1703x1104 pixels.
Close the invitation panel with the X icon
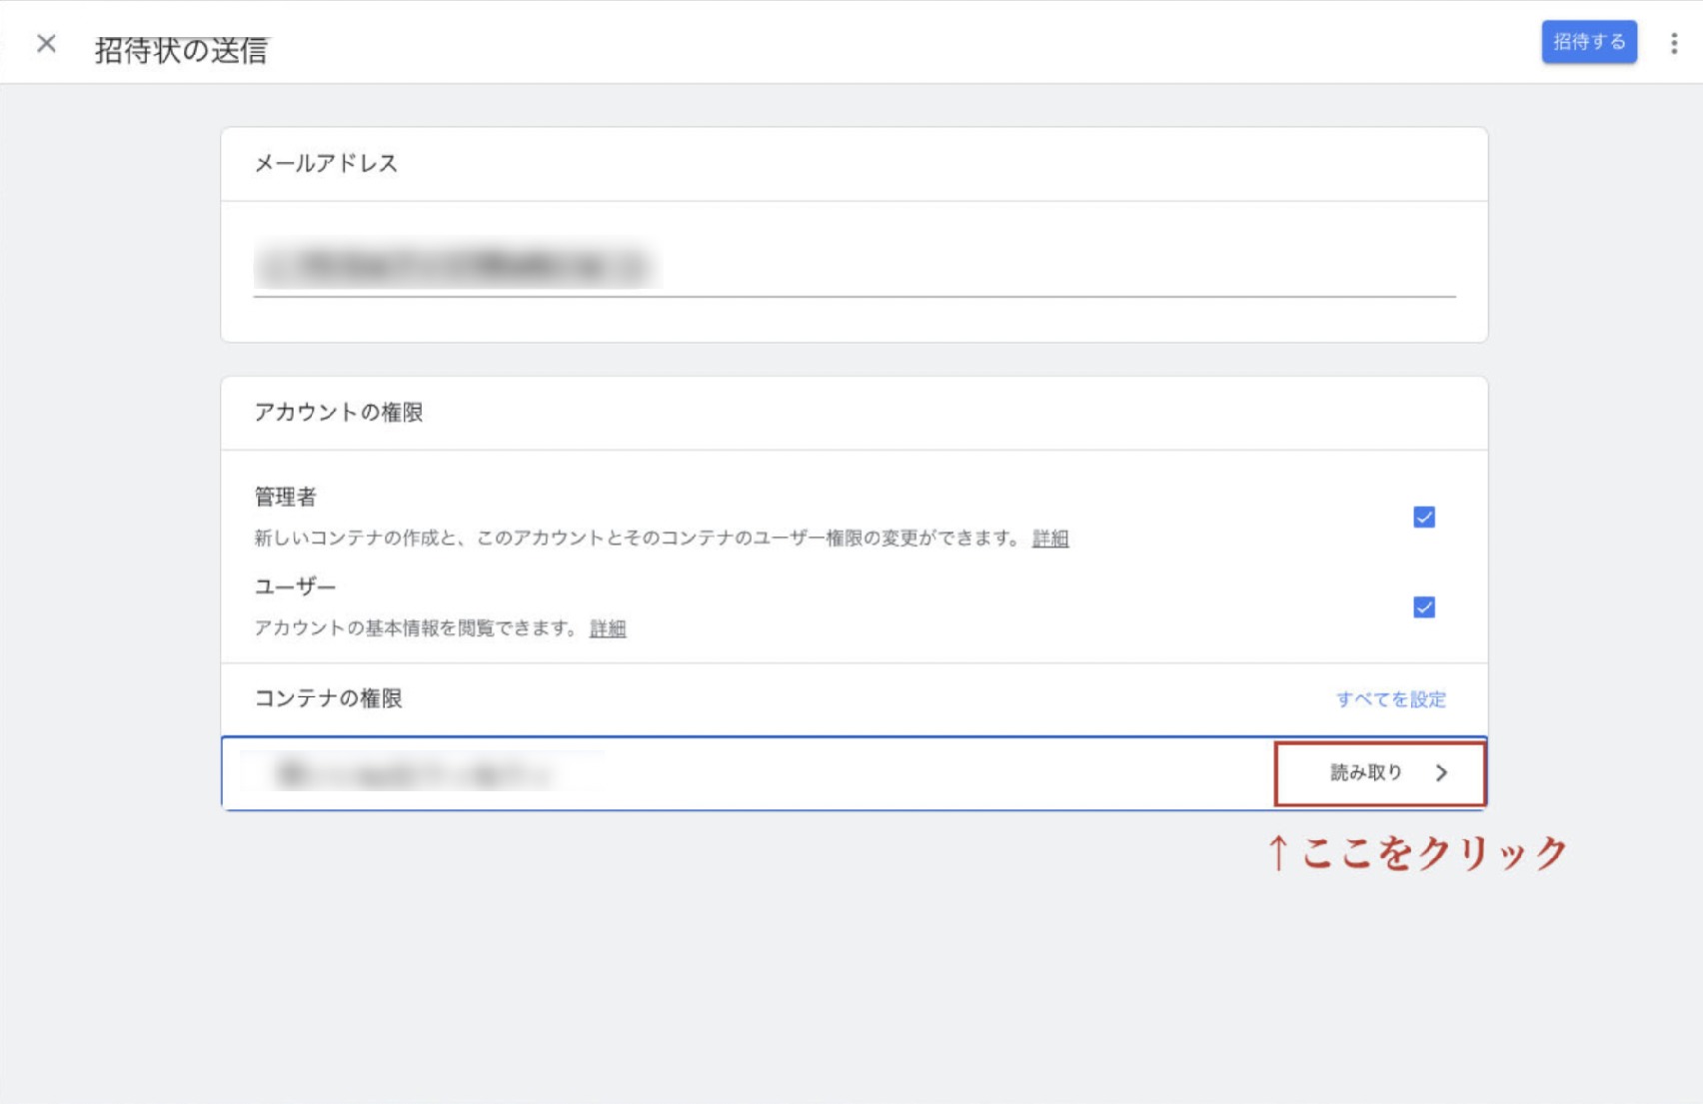(x=46, y=44)
